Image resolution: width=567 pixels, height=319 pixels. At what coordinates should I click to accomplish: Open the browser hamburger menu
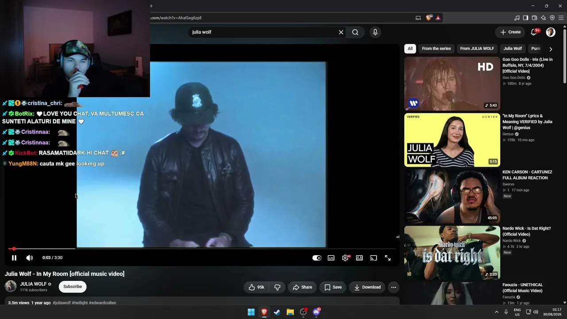click(561, 18)
